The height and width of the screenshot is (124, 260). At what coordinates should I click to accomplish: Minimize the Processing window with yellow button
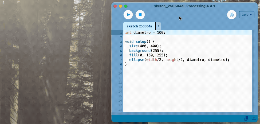tap(120, 6)
